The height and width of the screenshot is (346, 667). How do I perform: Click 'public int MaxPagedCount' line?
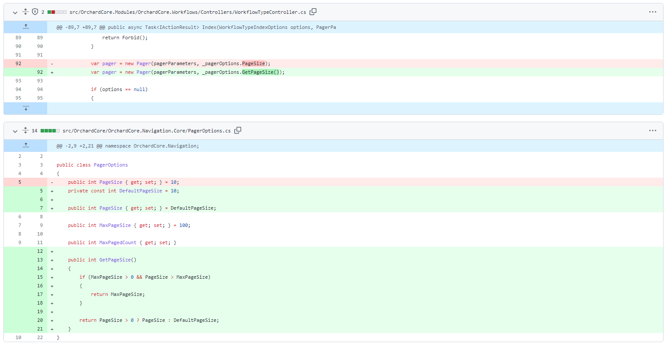coord(122,242)
